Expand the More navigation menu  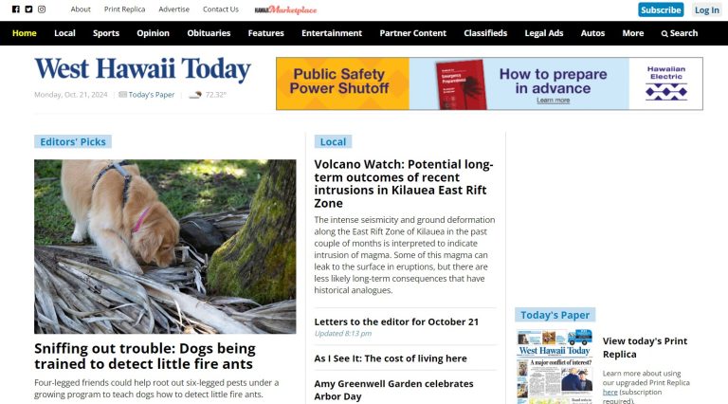point(633,33)
